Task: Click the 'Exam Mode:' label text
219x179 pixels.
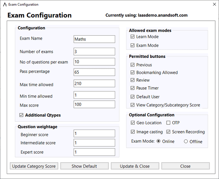Action: coord(143,141)
